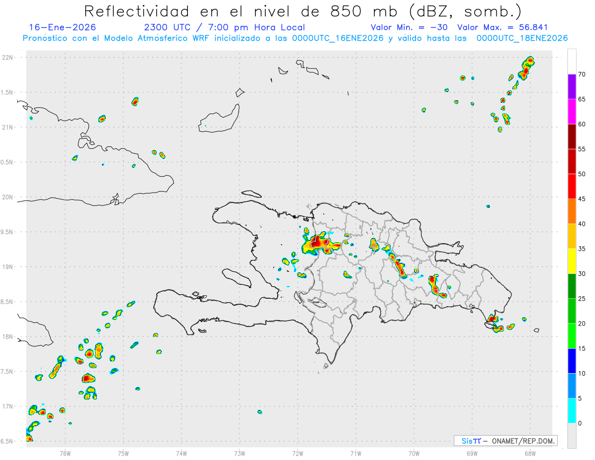Click the latitude axis label "17N"
595x460 pixels.
(8, 406)
